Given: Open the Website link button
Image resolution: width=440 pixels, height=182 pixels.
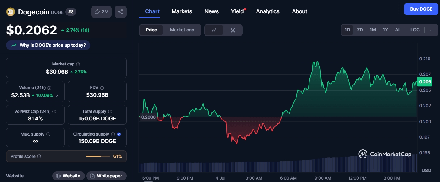Looking at the screenshot, I should pos(68,176).
